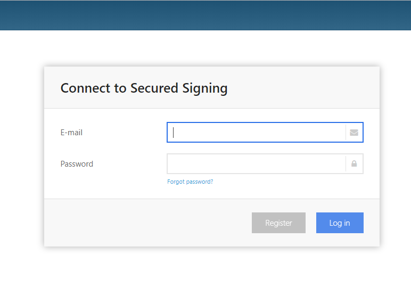Screen dimensions: 411x304
Task: Click the gray footer area left of Register
Action: click(x=147, y=223)
